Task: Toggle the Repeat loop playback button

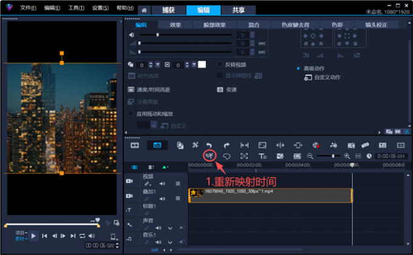Action: (82, 236)
